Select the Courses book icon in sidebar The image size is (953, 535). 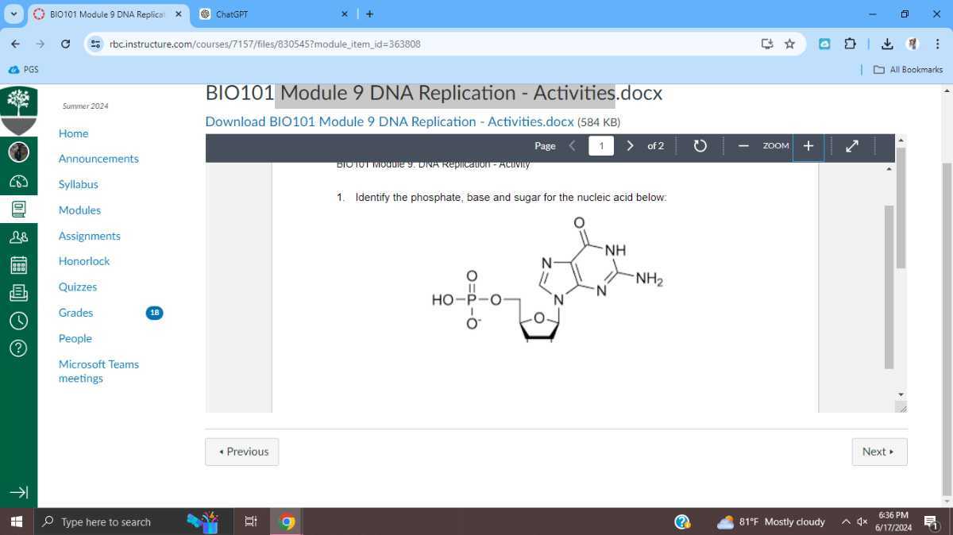coord(19,209)
